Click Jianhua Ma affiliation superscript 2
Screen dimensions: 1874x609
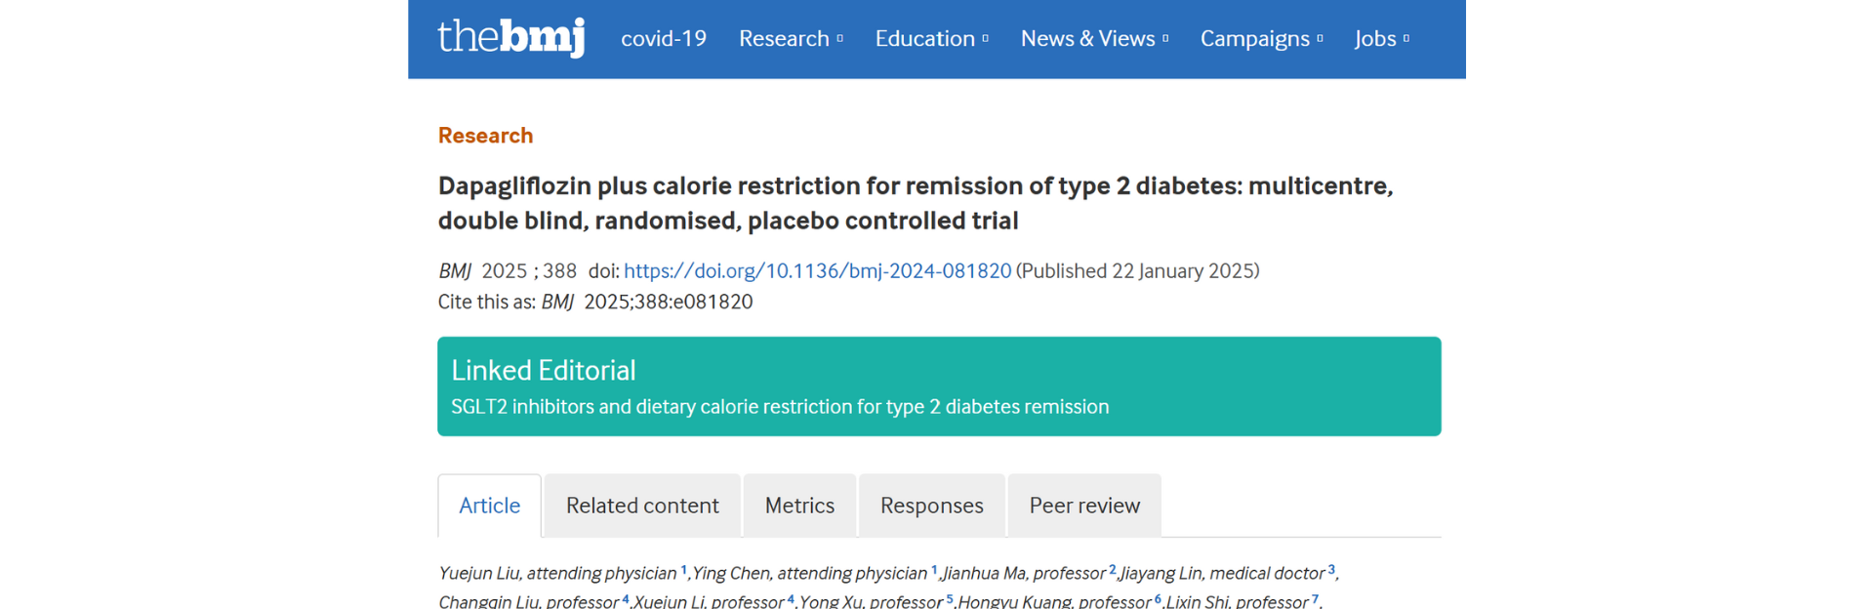(1112, 570)
